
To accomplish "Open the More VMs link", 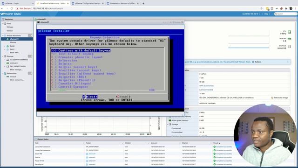I will point(15,53).
